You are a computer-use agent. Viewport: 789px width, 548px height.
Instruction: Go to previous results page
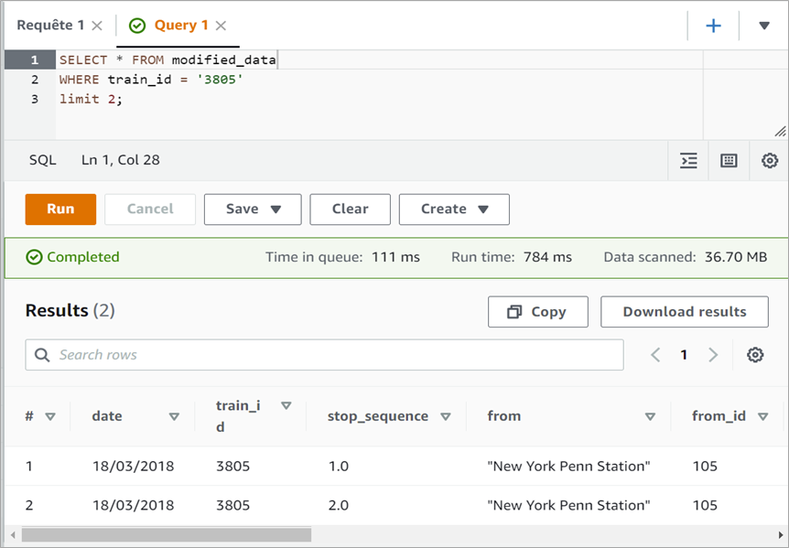click(655, 355)
